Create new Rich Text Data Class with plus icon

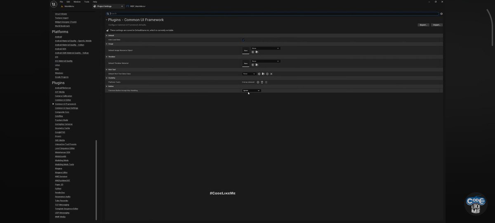pyautogui.click(x=267, y=74)
